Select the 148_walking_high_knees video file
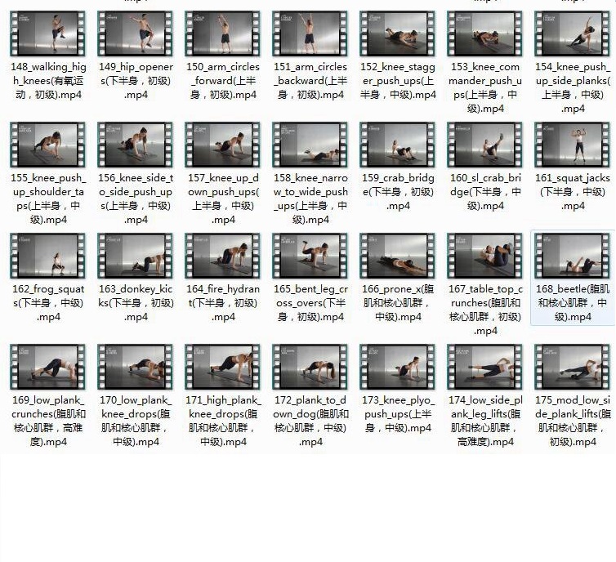 click(47, 34)
